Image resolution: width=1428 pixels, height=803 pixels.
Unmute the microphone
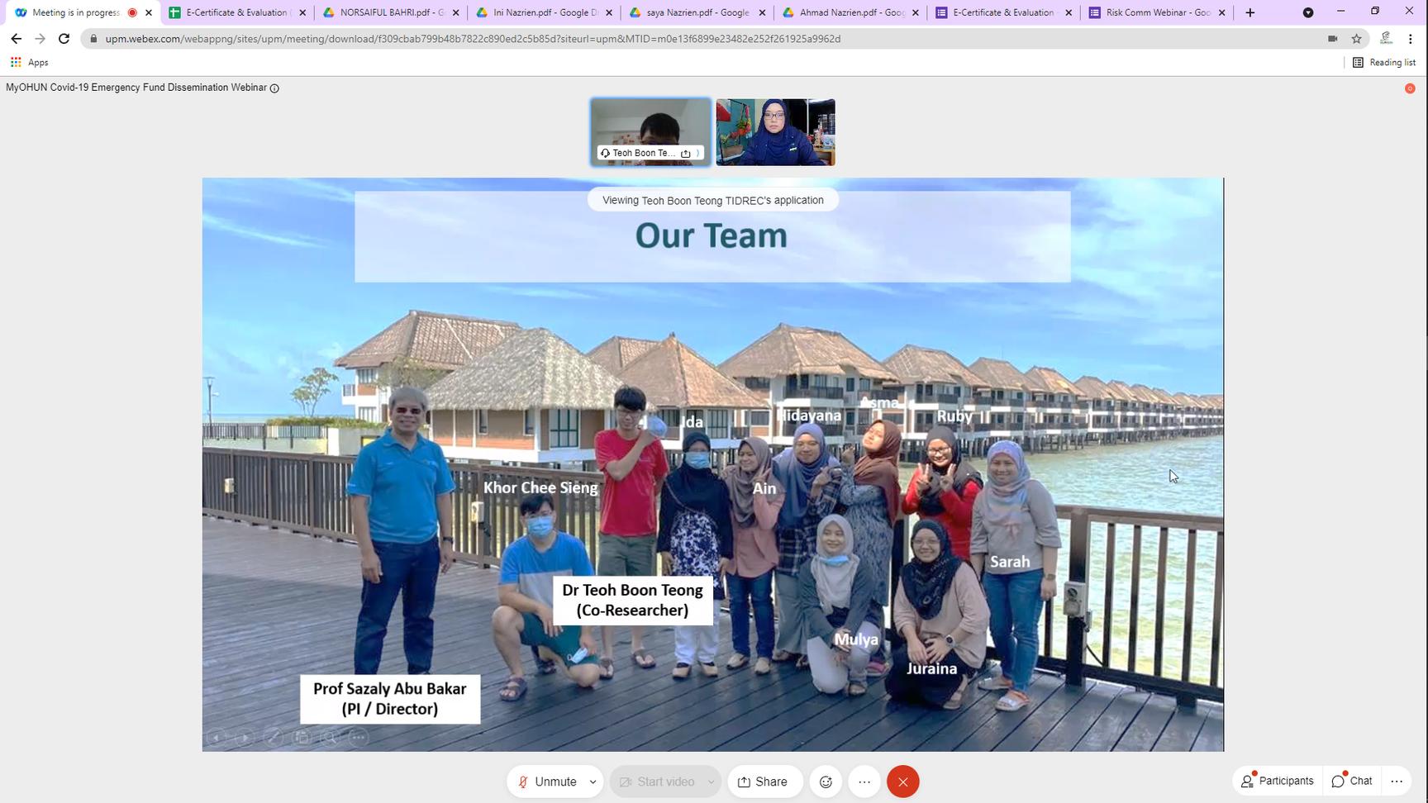(547, 782)
